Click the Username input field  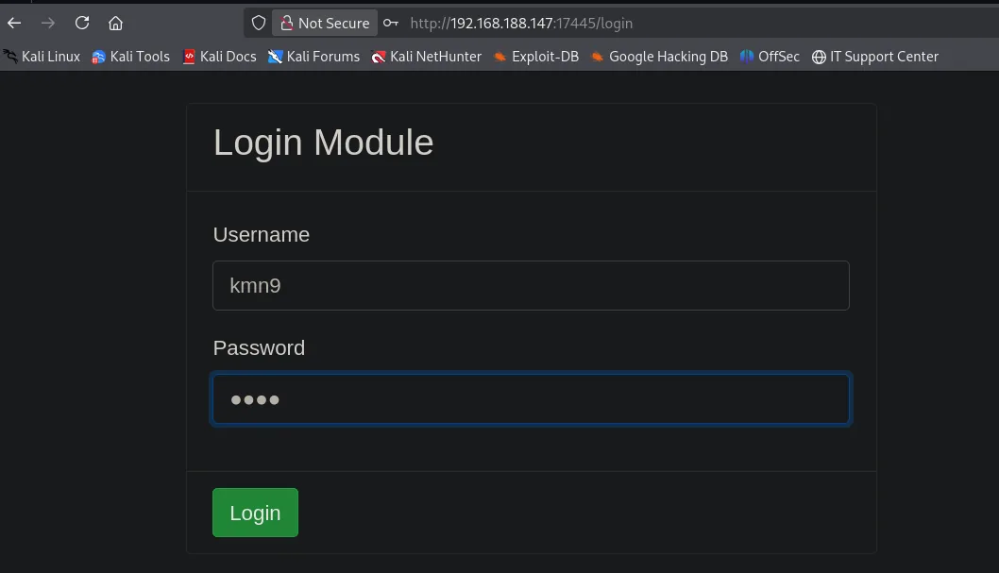point(531,285)
